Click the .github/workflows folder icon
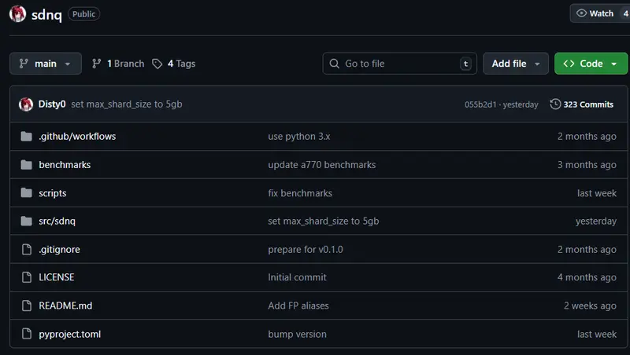Screen dimensions: 630x355 point(26,137)
